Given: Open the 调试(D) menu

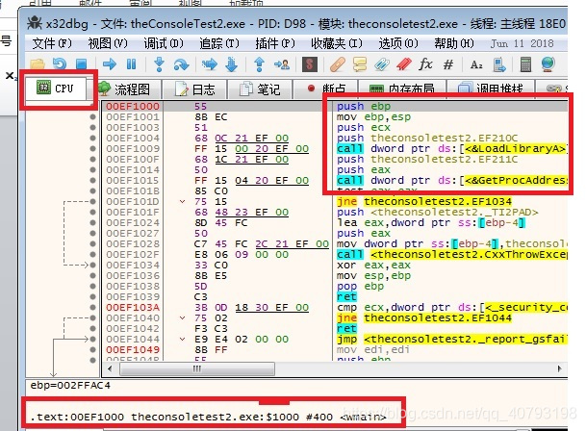Looking at the screenshot, I should (x=164, y=43).
